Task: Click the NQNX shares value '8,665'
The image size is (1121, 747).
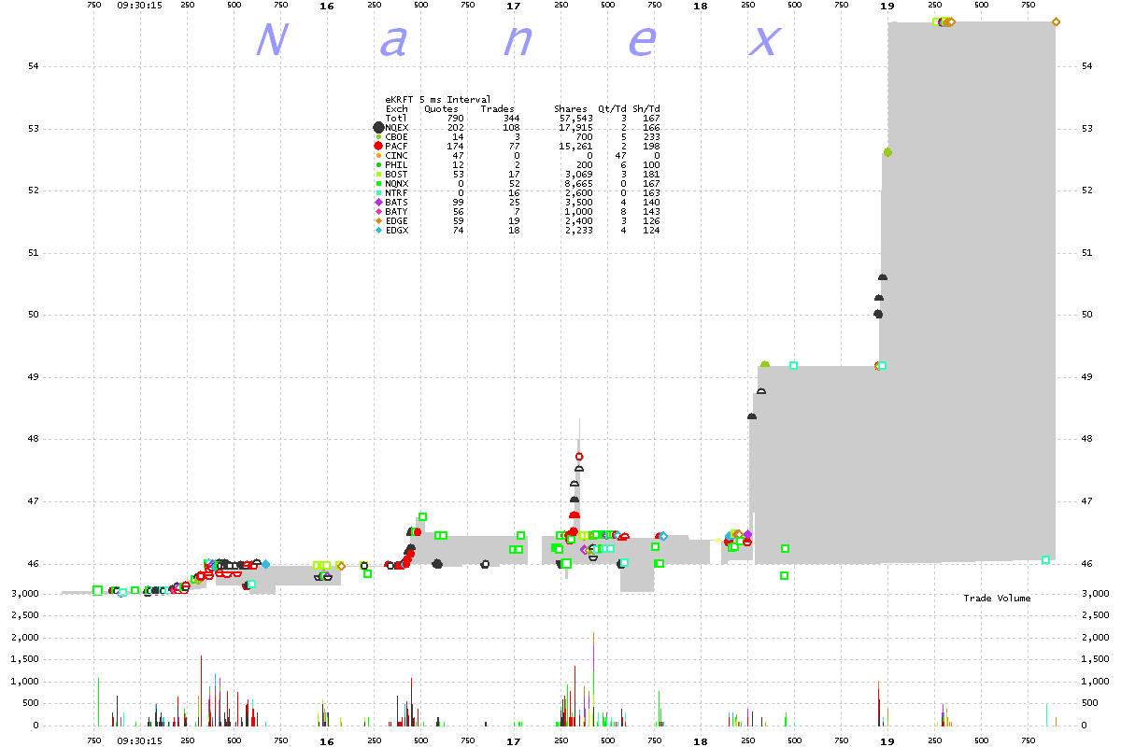Action: click(x=578, y=184)
